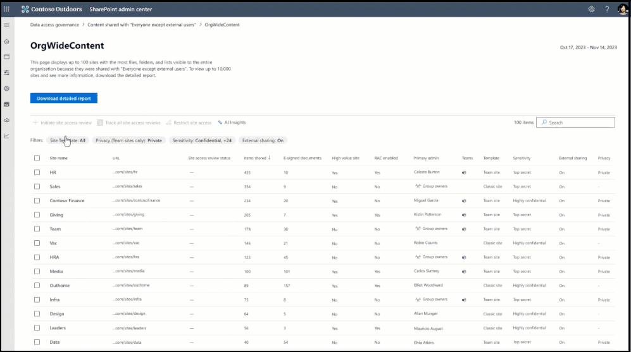Screen dimensions: 631x352
Task: Tick the select-all checkbox in header
Action: click(x=37, y=158)
